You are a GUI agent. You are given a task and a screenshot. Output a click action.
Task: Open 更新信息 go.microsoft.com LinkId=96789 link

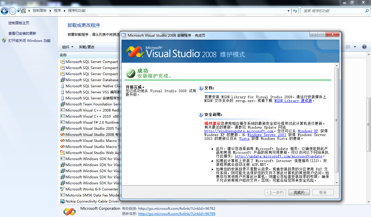177,214
